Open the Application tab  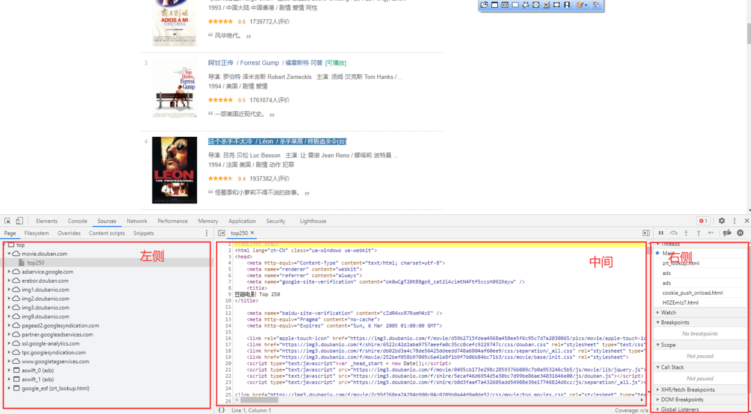242,221
